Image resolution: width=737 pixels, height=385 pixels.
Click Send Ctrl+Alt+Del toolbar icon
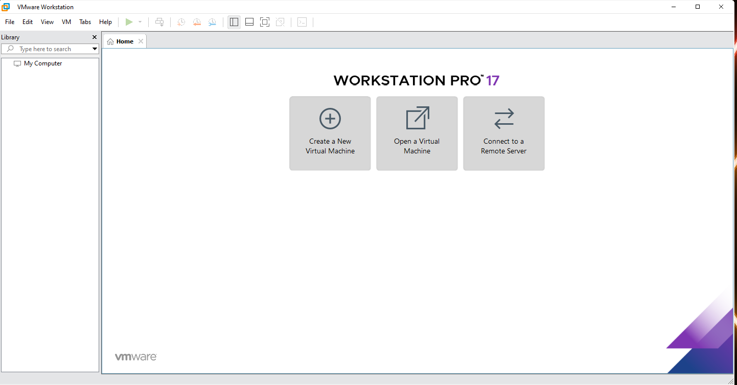(159, 22)
